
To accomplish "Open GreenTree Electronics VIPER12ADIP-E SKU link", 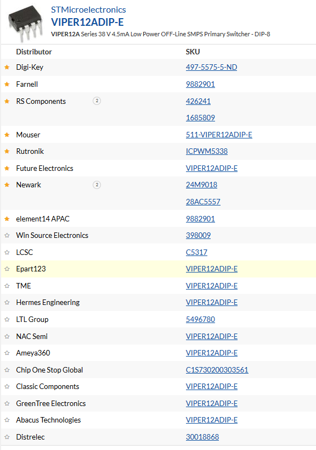I will [x=212, y=403].
